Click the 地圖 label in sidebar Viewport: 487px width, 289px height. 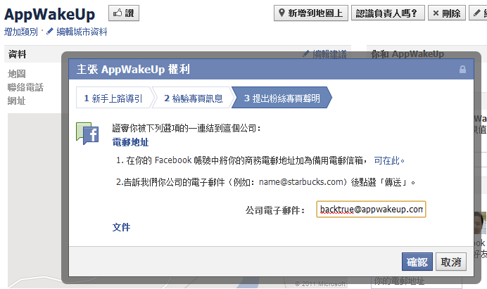(x=16, y=74)
